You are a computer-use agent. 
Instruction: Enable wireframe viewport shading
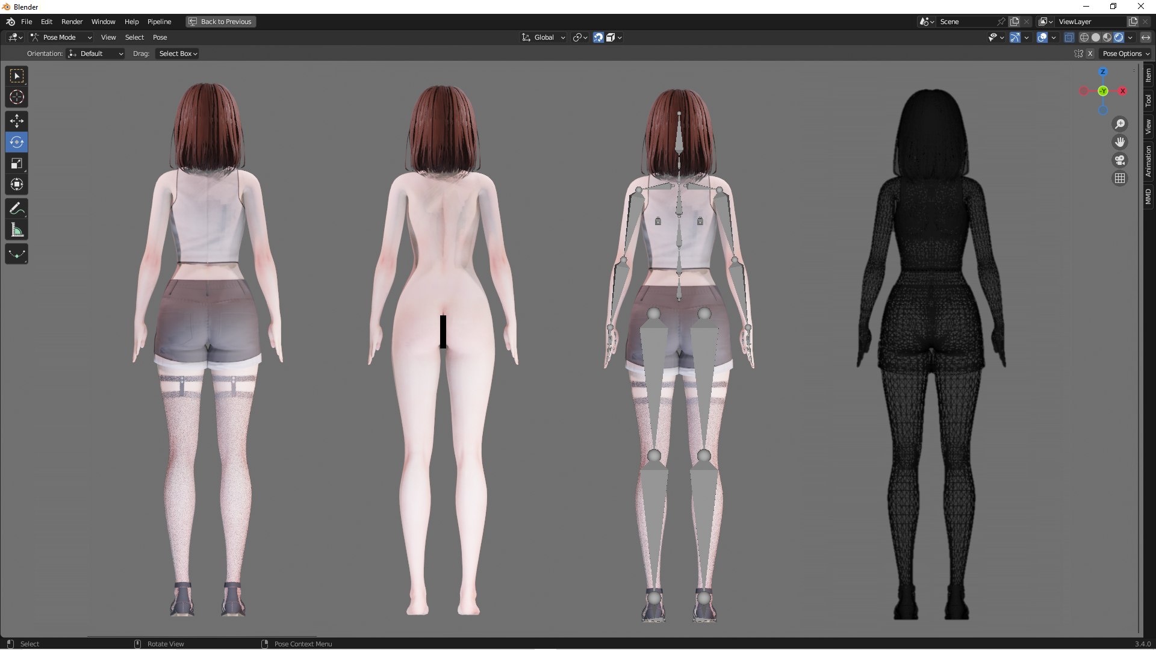pyautogui.click(x=1084, y=37)
